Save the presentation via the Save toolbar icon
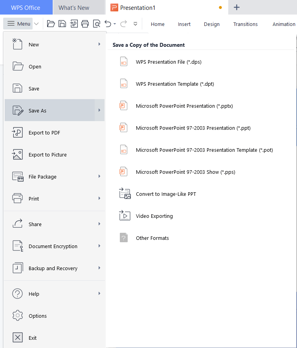This screenshot has height=348, width=297. pyautogui.click(x=62, y=24)
